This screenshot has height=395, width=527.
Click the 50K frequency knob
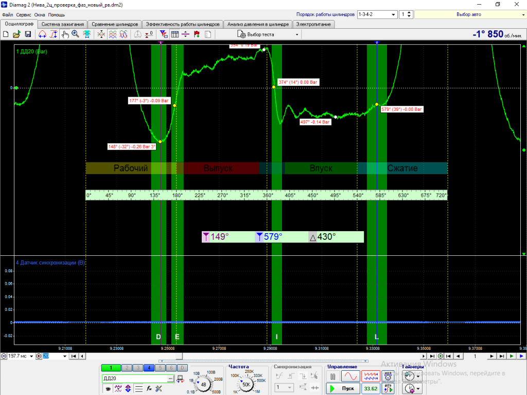[247, 385]
